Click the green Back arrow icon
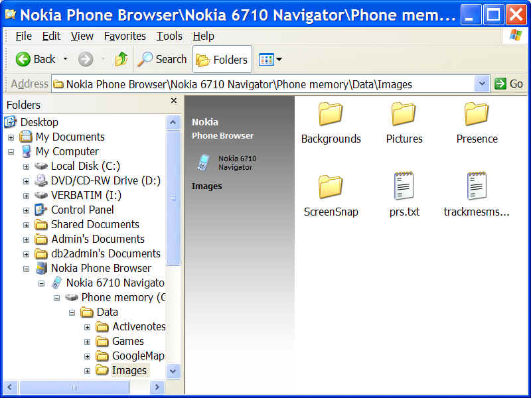 23,60
